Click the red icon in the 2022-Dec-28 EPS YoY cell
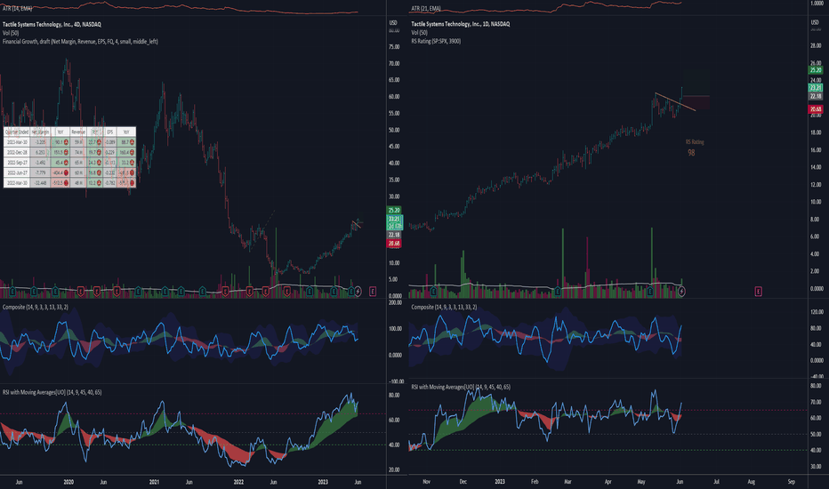This screenshot has width=829, height=489. point(133,152)
